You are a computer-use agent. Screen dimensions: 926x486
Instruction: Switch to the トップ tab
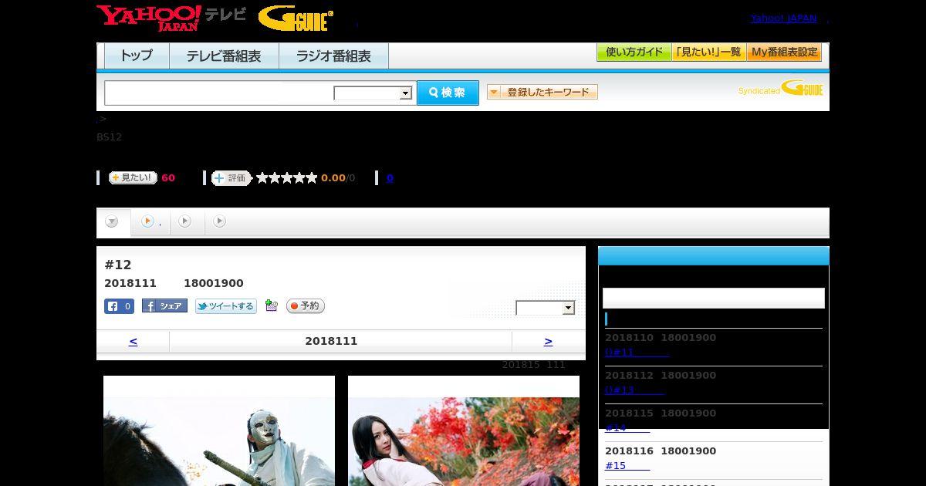[137, 56]
